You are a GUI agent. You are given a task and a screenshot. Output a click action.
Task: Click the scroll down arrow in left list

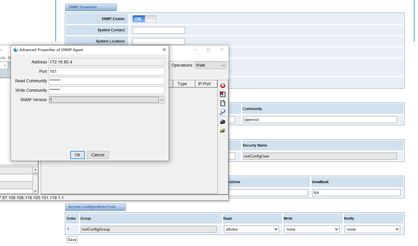pos(35,191)
